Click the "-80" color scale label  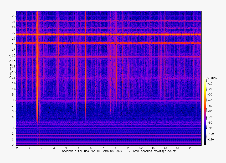pyautogui.click(x=210, y=123)
